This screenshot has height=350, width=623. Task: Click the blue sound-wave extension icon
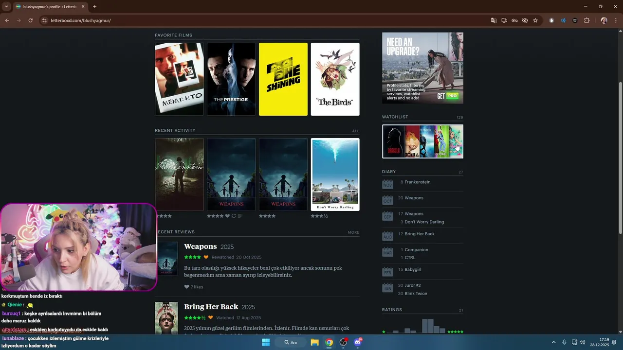(563, 20)
